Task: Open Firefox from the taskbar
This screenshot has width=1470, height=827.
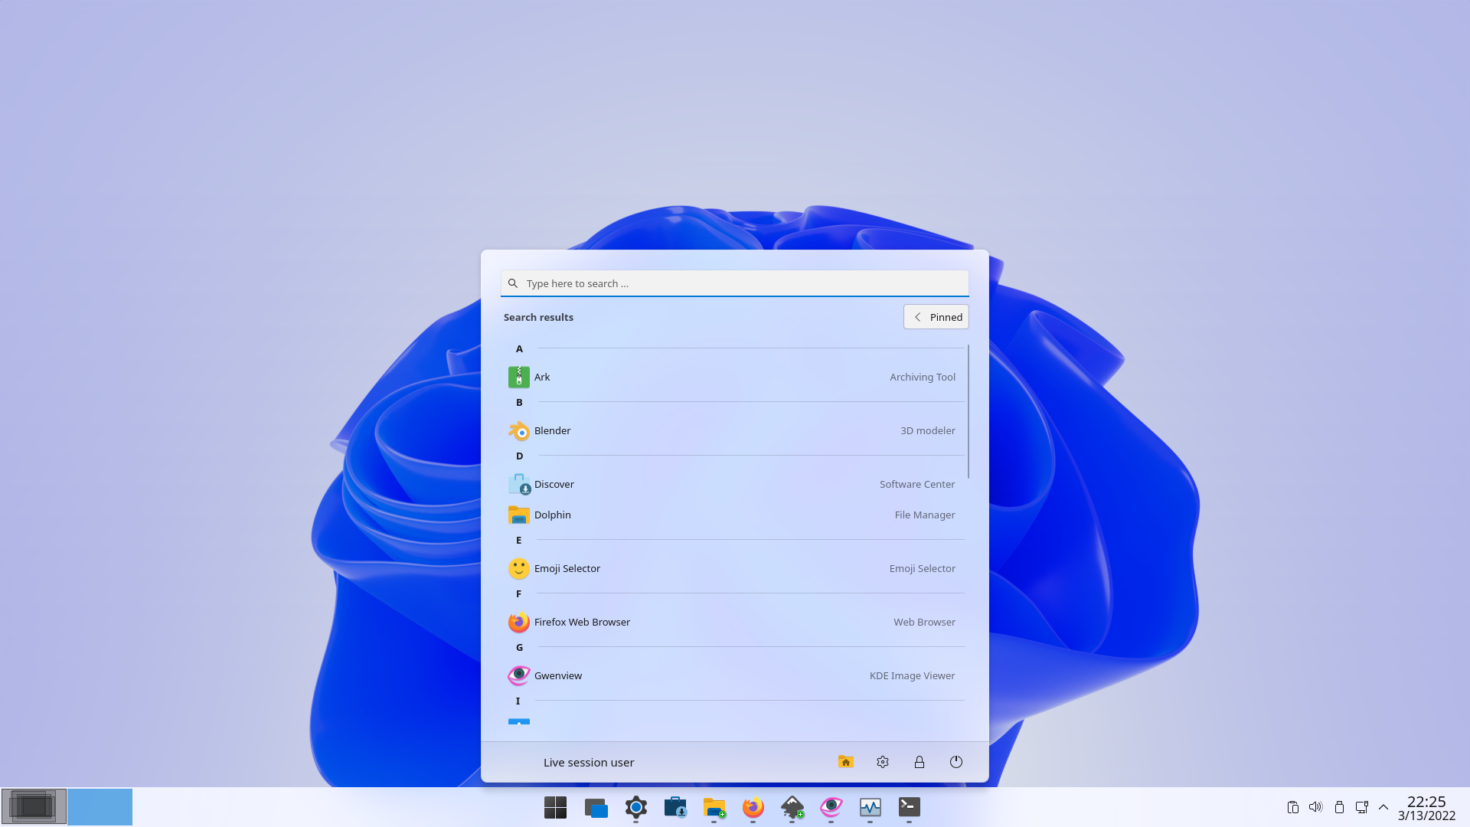Action: point(753,807)
